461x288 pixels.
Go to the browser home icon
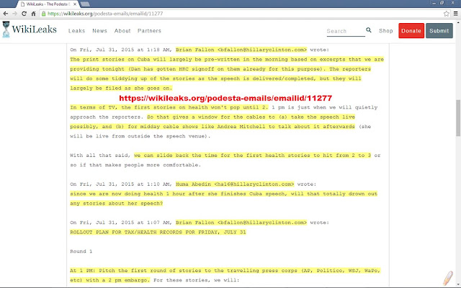click(x=34, y=14)
